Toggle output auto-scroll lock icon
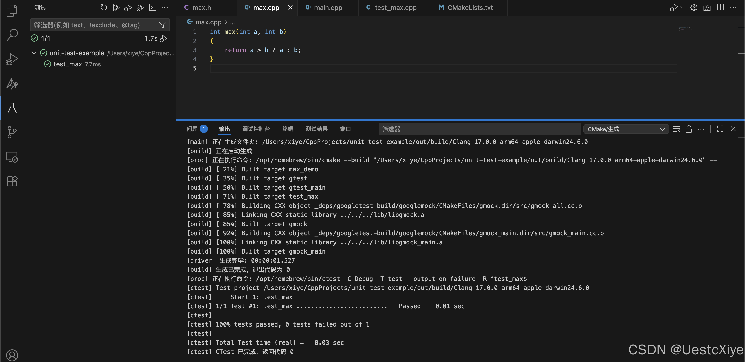The image size is (745, 362). point(688,129)
